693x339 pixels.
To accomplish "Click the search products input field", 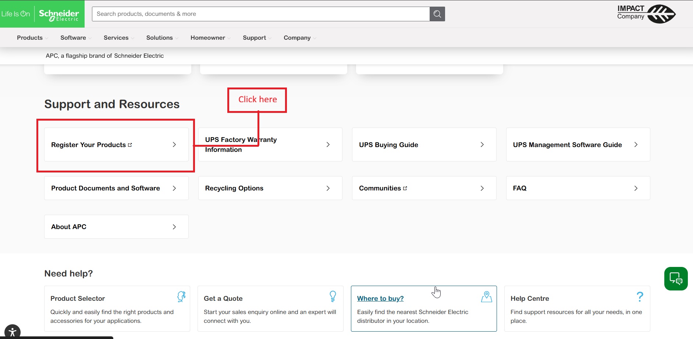I will coord(261,14).
